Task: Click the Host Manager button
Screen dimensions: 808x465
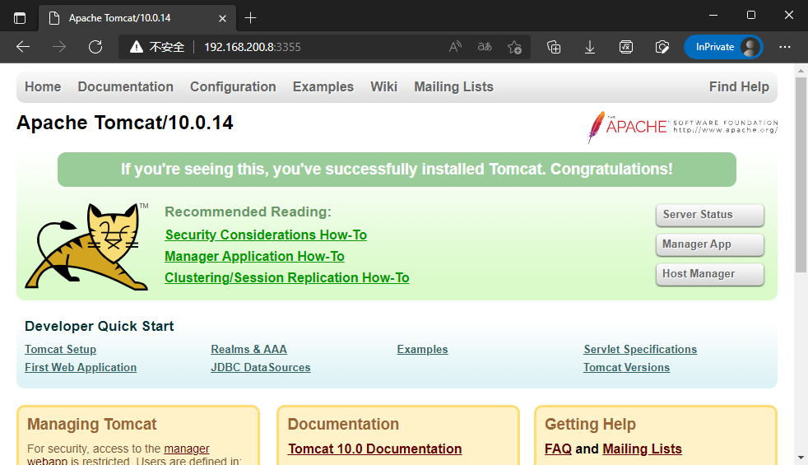Action: (x=709, y=274)
